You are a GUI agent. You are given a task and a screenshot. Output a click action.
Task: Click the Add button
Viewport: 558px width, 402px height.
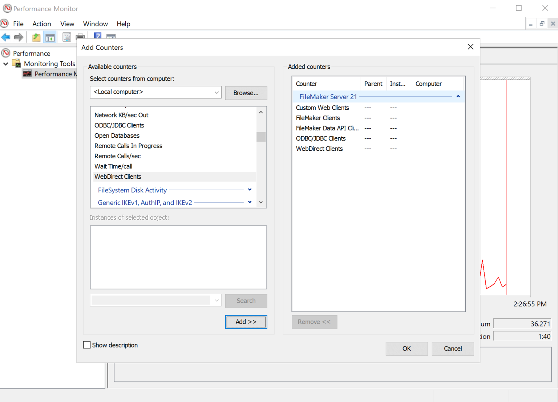click(x=246, y=322)
